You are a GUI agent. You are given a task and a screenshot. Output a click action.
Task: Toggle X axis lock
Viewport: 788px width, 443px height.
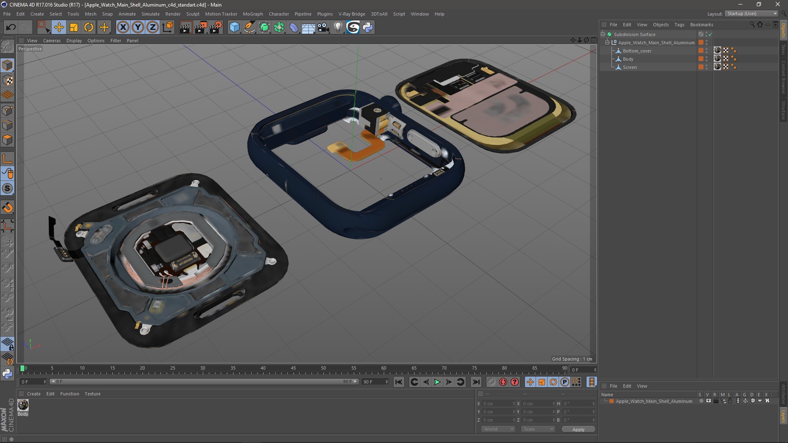(123, 27)
